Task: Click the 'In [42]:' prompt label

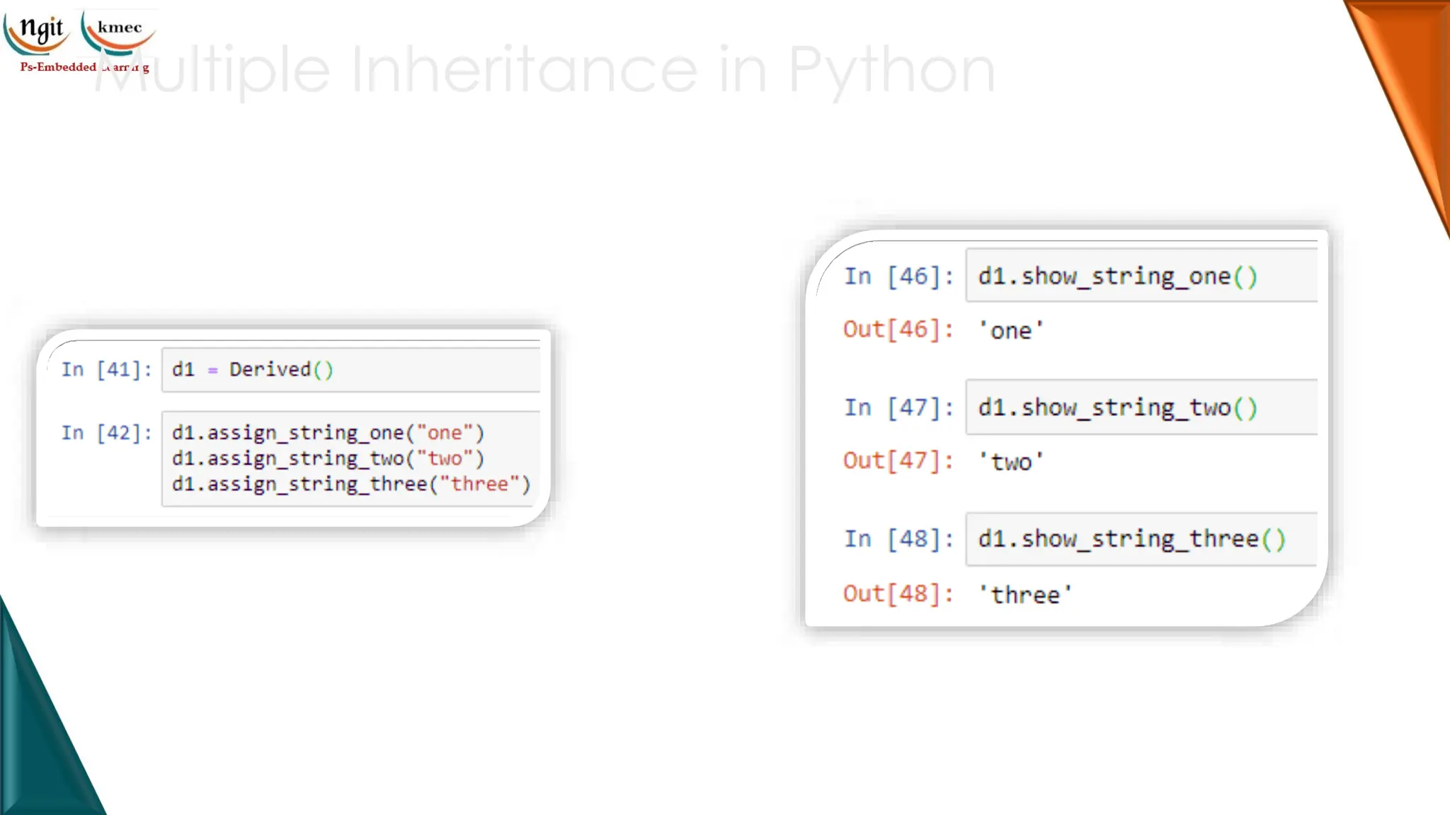Action: [106, 433]
